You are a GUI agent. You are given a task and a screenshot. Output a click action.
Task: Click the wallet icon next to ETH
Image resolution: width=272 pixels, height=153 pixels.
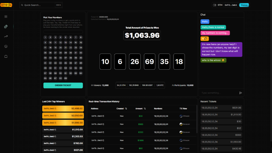[215, 5]
